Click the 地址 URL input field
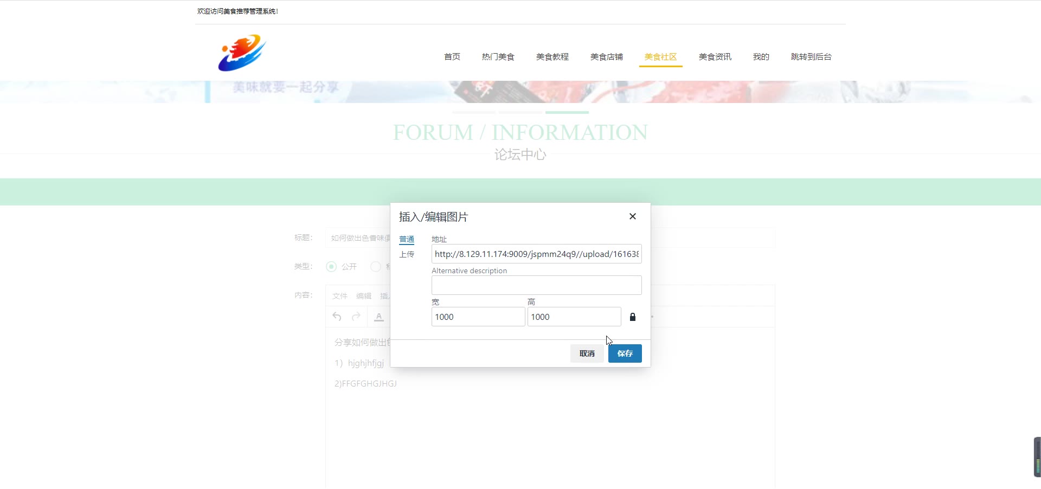Screen dimensions: 1041x489 point(537,254)
